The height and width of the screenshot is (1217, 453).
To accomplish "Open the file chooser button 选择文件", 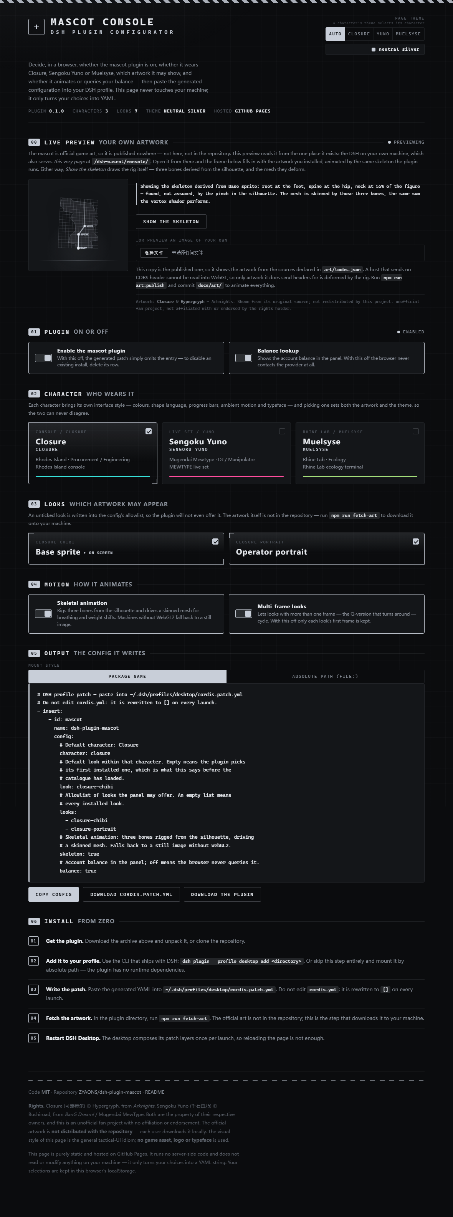I will pyautogui.click(x=154, y=253).
